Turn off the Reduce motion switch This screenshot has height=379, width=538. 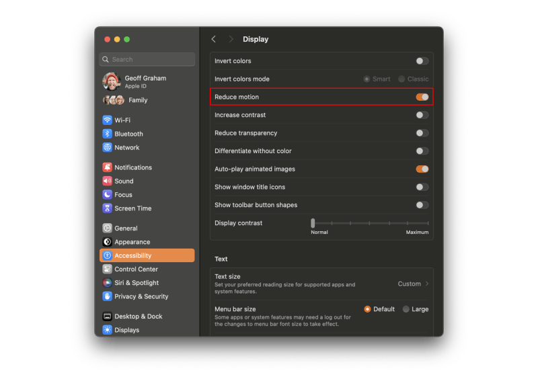tap(422, 97)
